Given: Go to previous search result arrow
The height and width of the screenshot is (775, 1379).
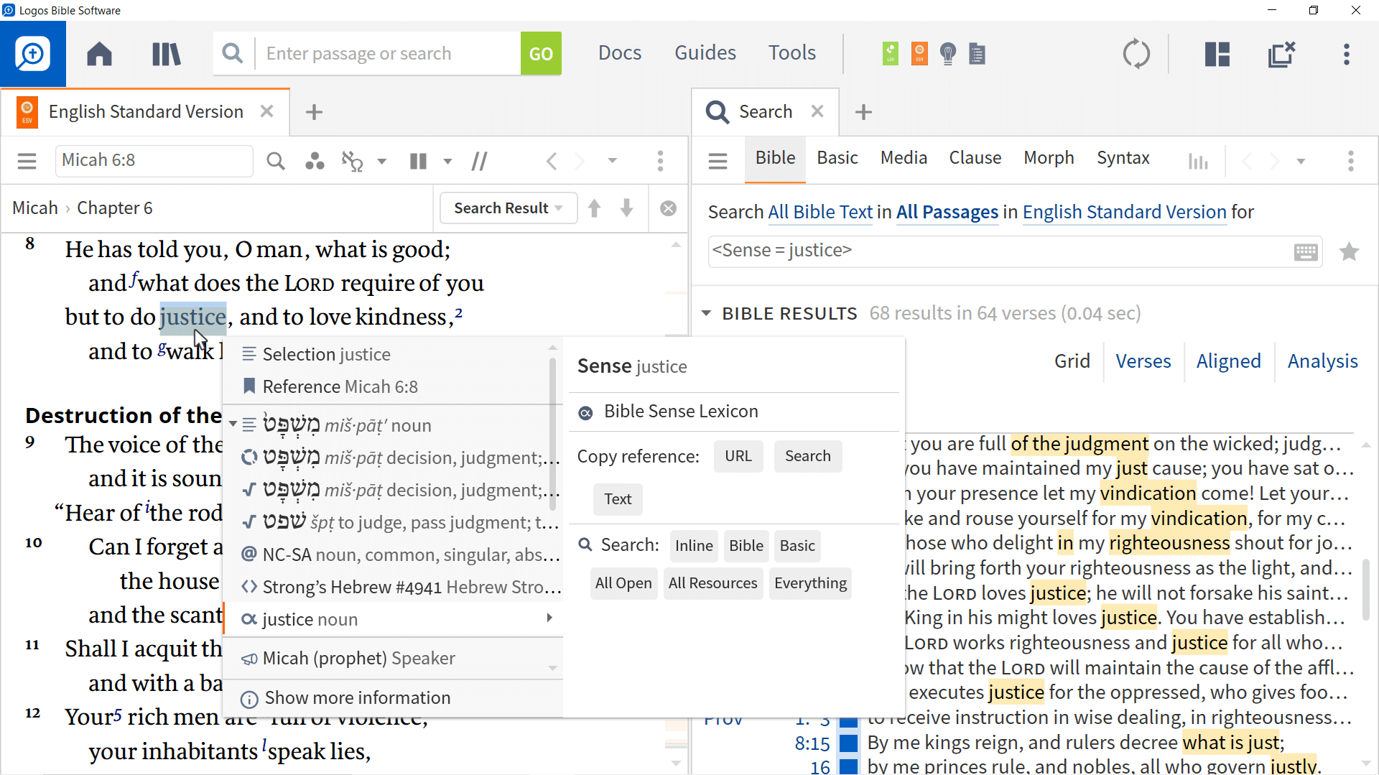Looking at the screenshot, I should click(594, 208).
